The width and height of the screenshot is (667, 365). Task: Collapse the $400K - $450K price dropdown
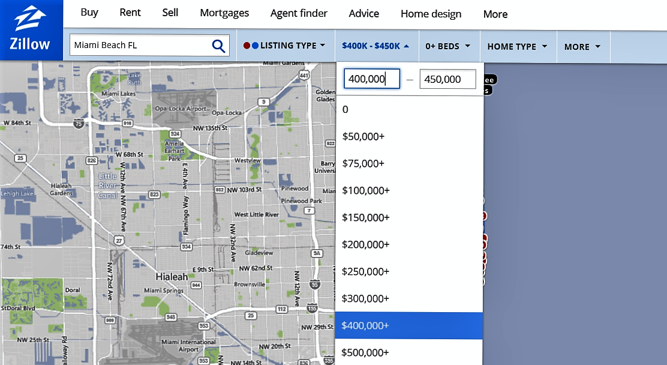click(x=376, y=46)
